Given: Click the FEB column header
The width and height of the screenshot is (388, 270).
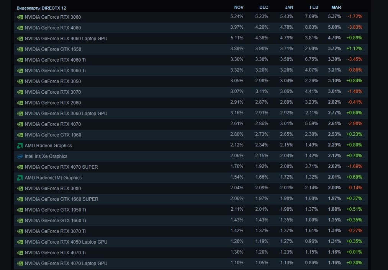Looking at the screenshot, I should pos(314,7).
